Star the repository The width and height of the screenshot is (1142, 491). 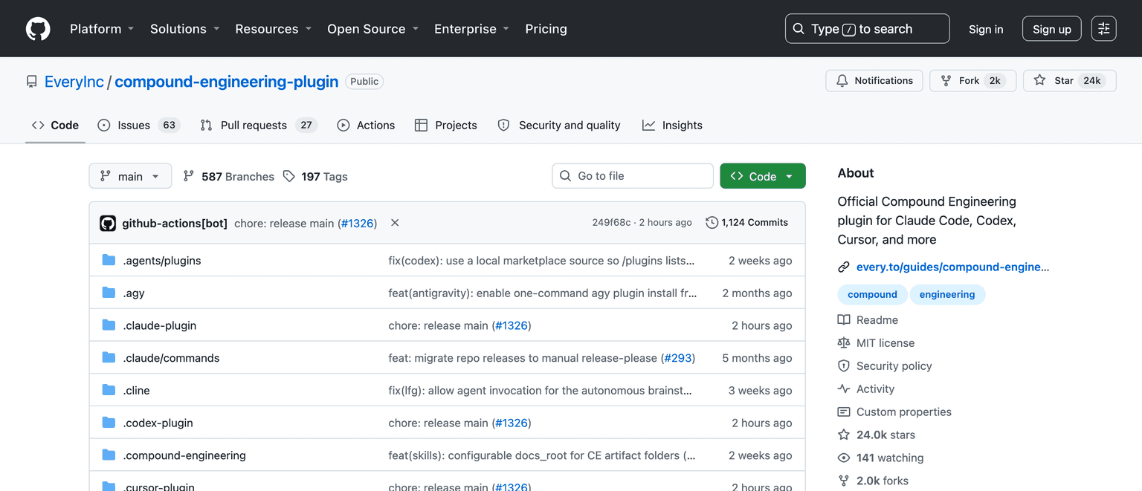pos(1069,81)
